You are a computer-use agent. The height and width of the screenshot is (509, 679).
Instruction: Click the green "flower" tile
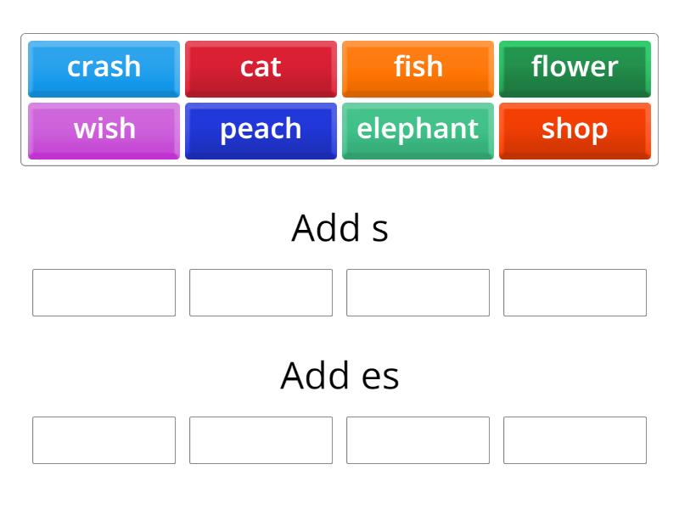point(575,68)
